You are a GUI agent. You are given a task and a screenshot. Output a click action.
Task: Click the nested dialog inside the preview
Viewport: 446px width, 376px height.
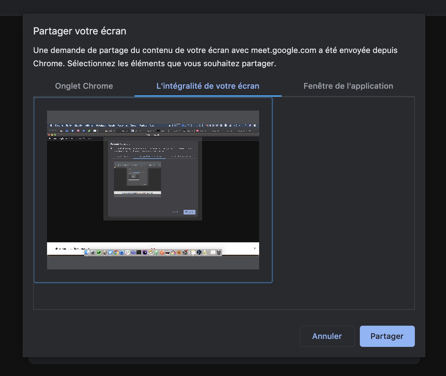click(x=152, y=179)
